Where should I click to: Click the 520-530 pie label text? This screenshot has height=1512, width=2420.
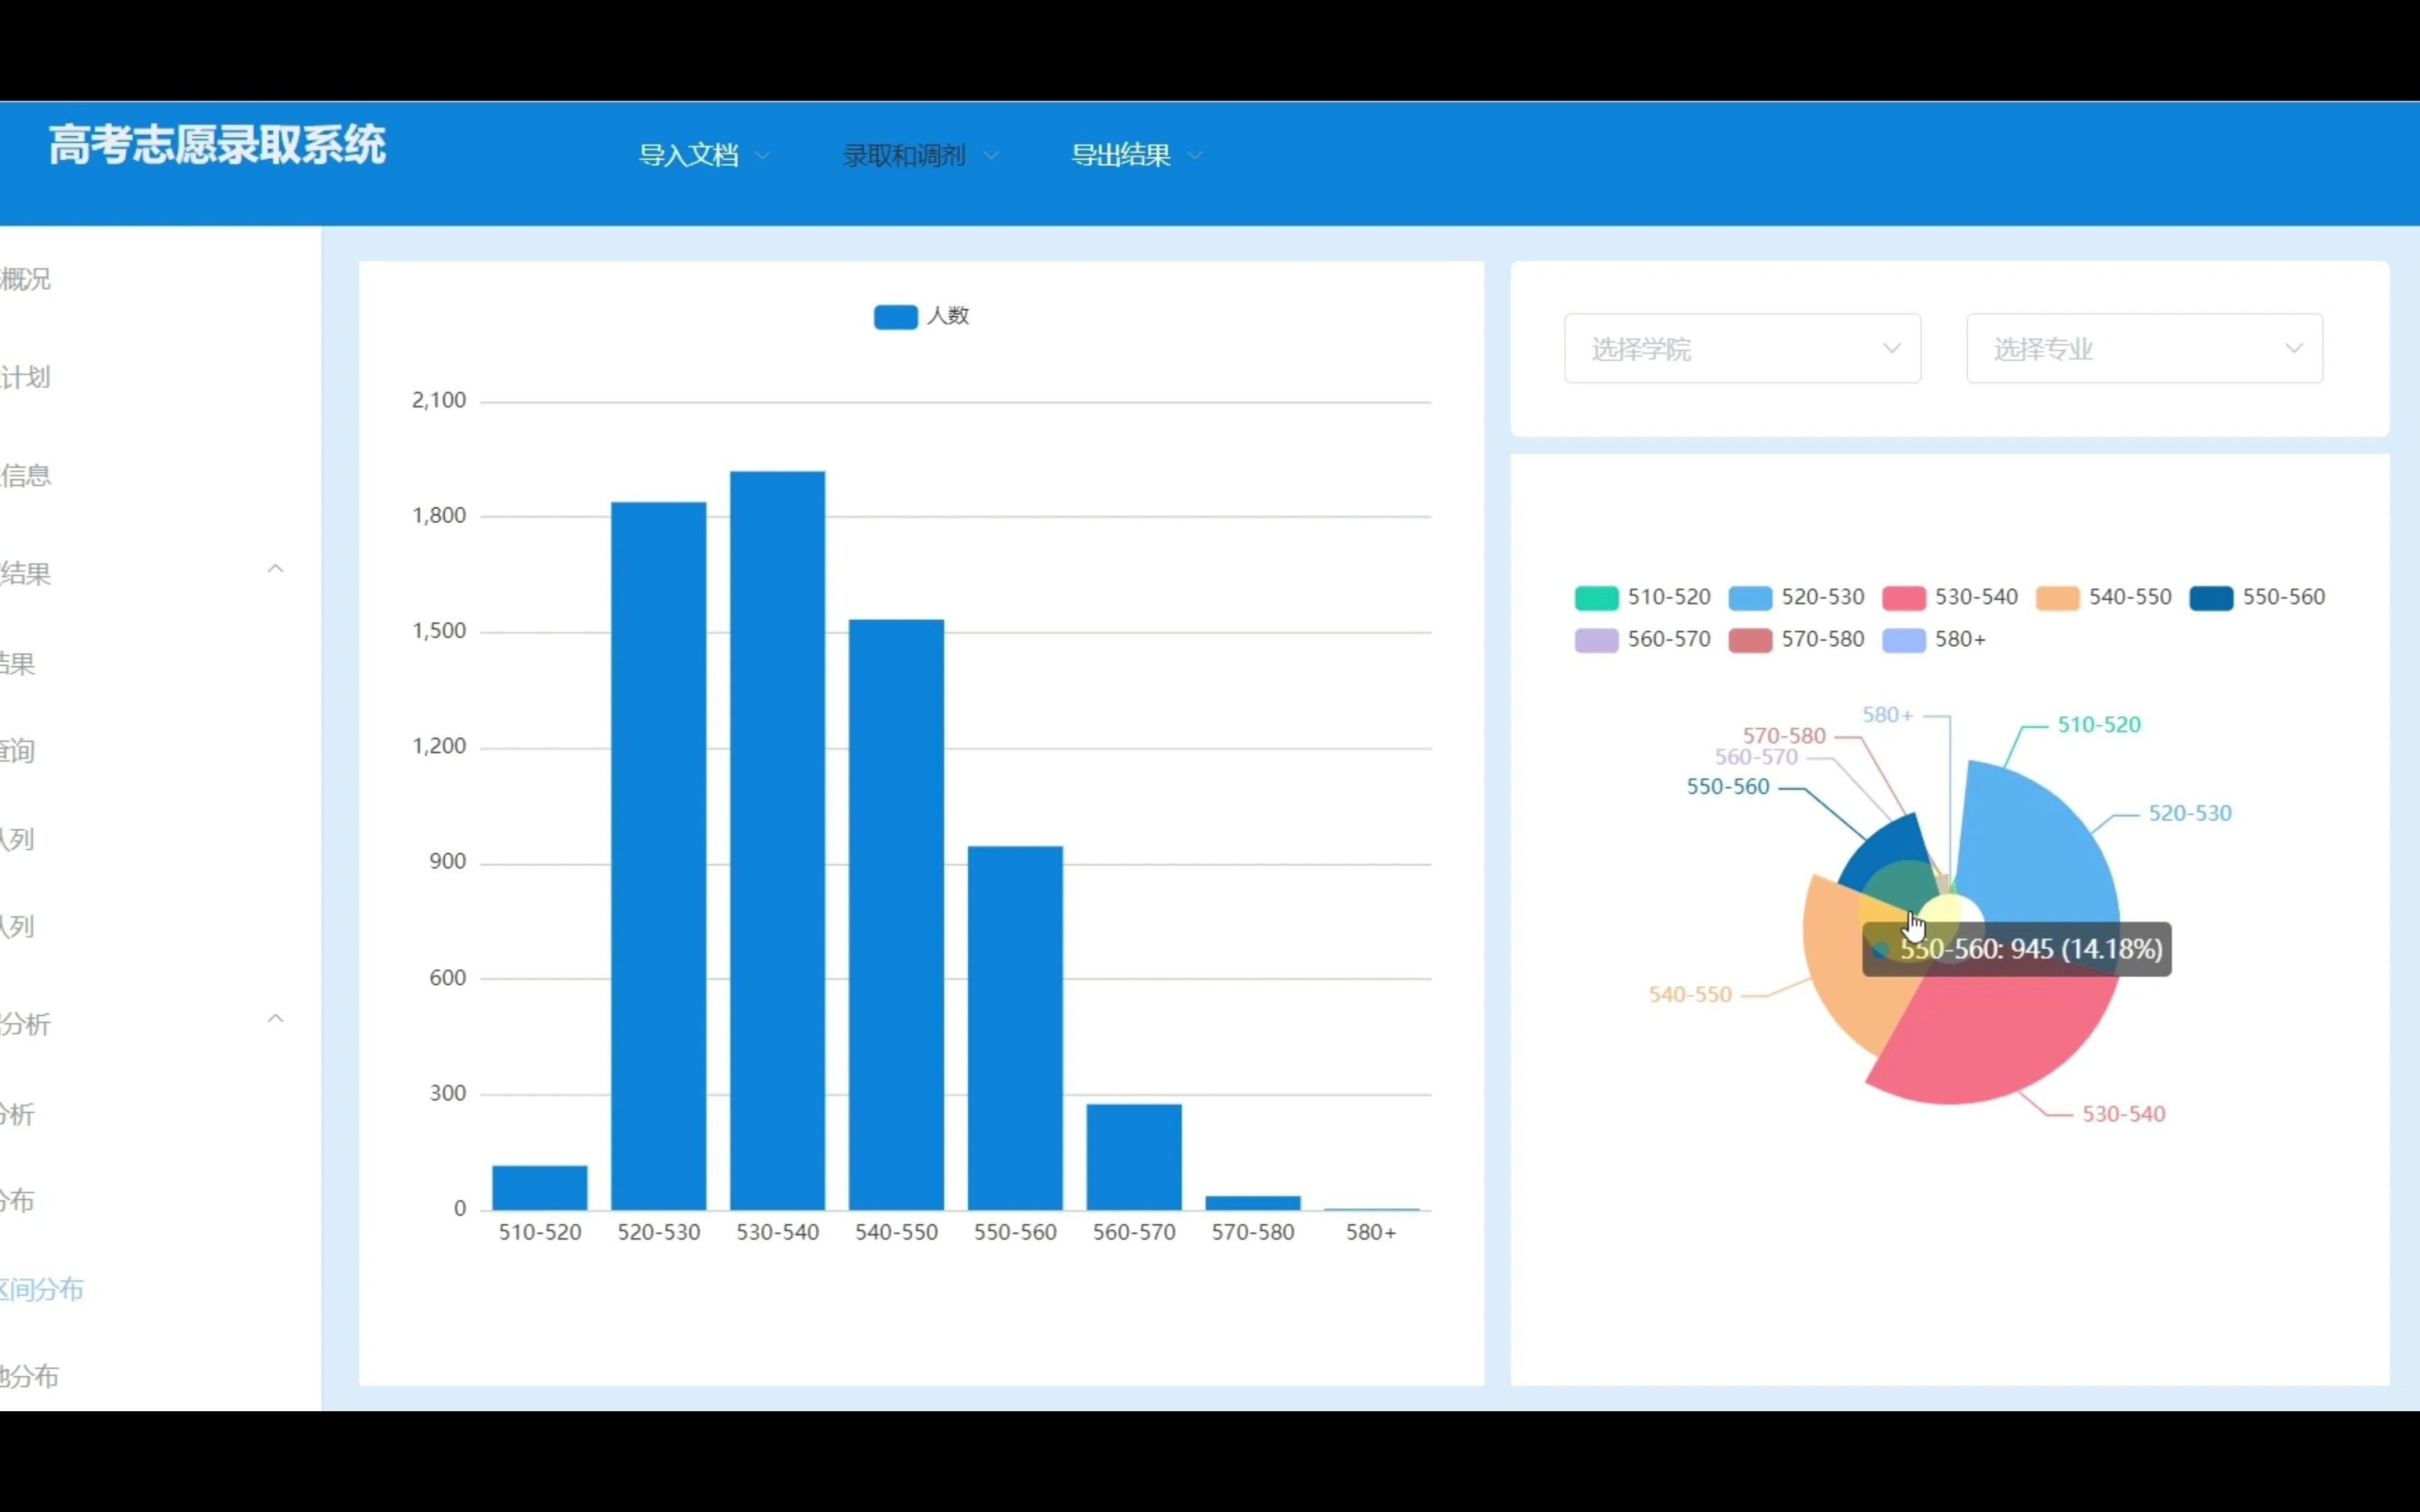pyautogui.click(x=2190, y=813)
